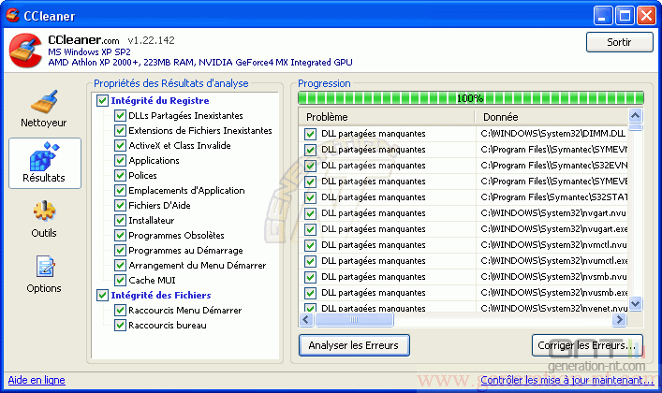Screen dimensions: 662x393
Task: Click the horizontal scrollbar thumb
Action: (x=354, y=320)
